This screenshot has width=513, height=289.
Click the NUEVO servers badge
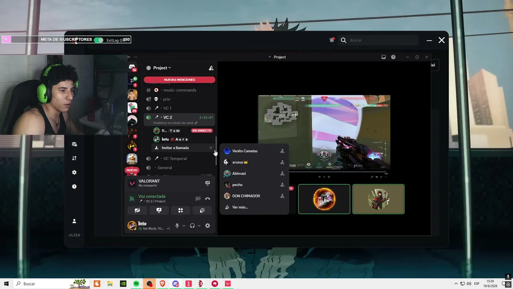pos(132,170)
